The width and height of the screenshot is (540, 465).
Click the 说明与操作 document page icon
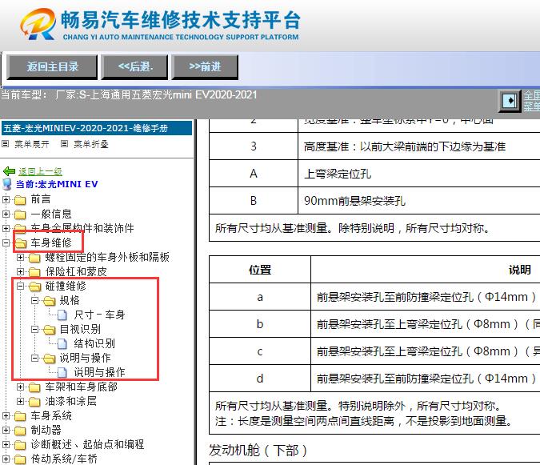pos(62,372)
